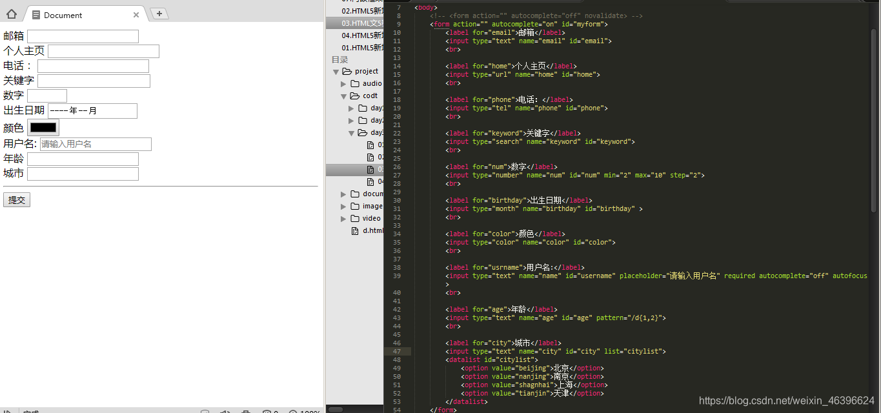
Task: Select the Document tab in browser
Action: click(86, 15)
